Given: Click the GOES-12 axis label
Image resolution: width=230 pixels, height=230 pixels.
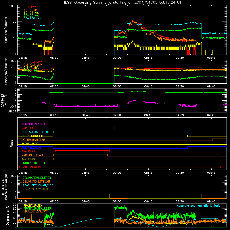Looking at the screenshot, I should pyautogui.click(x=4, y=101).
